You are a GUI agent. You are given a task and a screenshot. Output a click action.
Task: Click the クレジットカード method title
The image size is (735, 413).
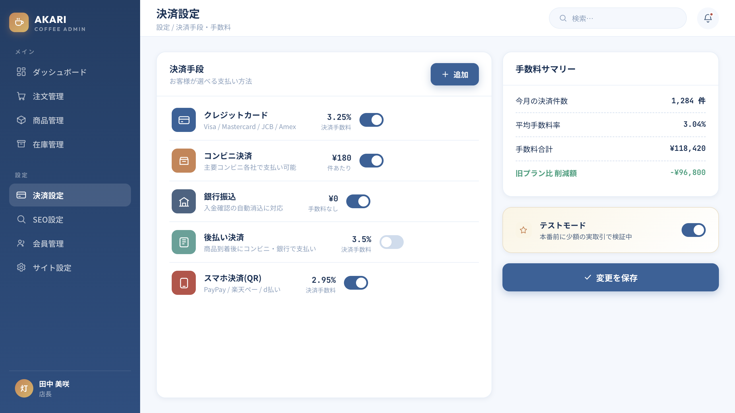tap(236, 115)
